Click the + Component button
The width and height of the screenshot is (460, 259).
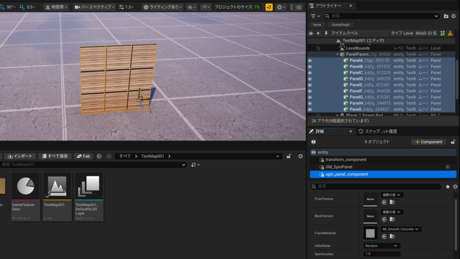tap(429, 142)
